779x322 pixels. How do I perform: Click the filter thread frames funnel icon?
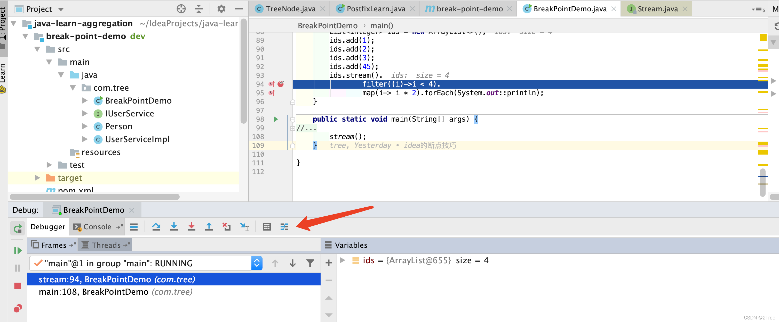[x=310, y=263]
